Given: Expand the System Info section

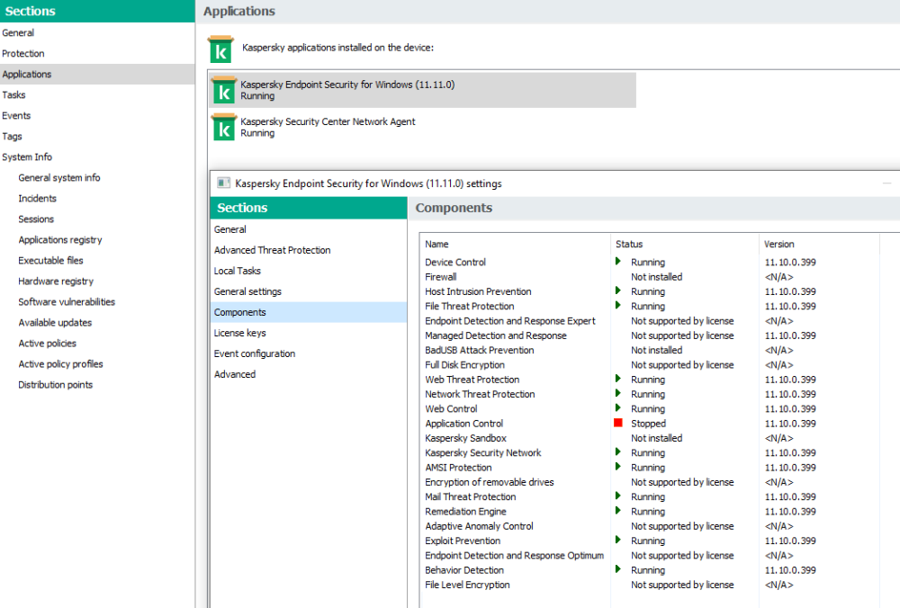Looking at the screenshot, I should tap(27, 157).
